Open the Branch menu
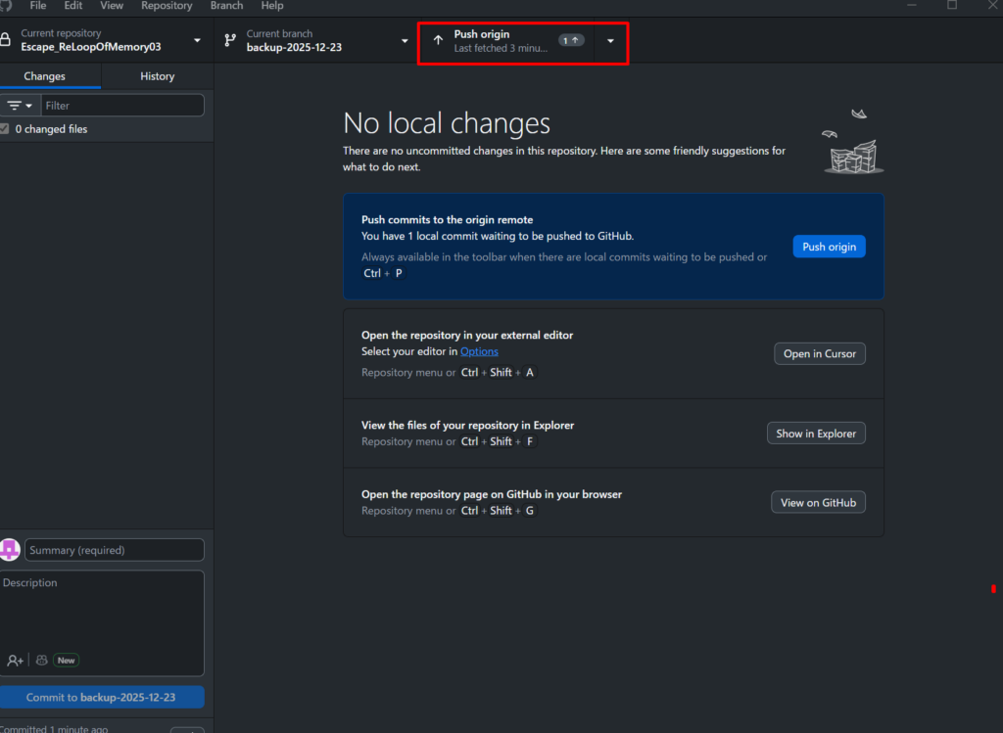1003x733 pixels. 226,6
